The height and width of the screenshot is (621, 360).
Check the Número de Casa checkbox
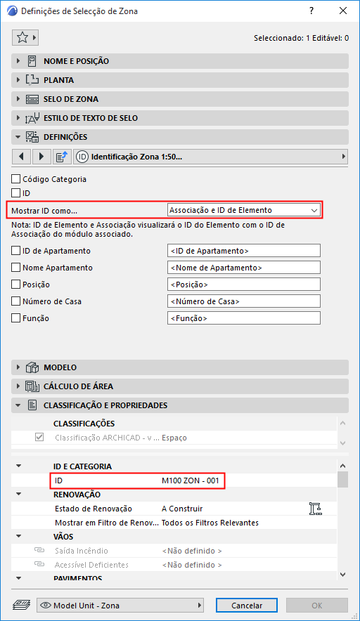pos(16,301)
